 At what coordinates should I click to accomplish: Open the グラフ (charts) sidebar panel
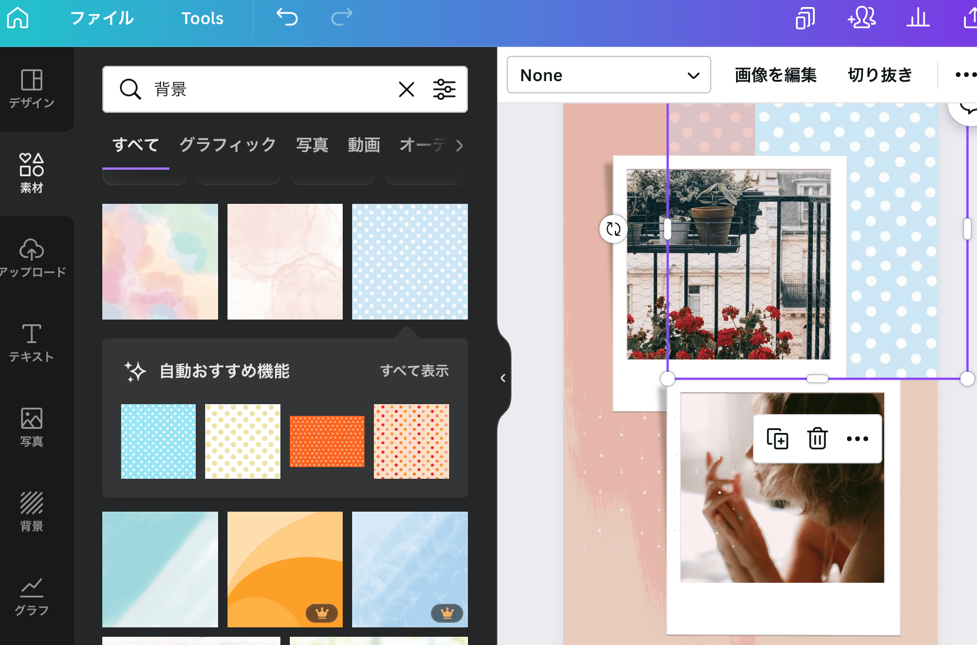tap(32, 595)
